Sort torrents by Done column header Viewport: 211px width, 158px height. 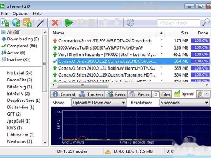click(200, 33)
